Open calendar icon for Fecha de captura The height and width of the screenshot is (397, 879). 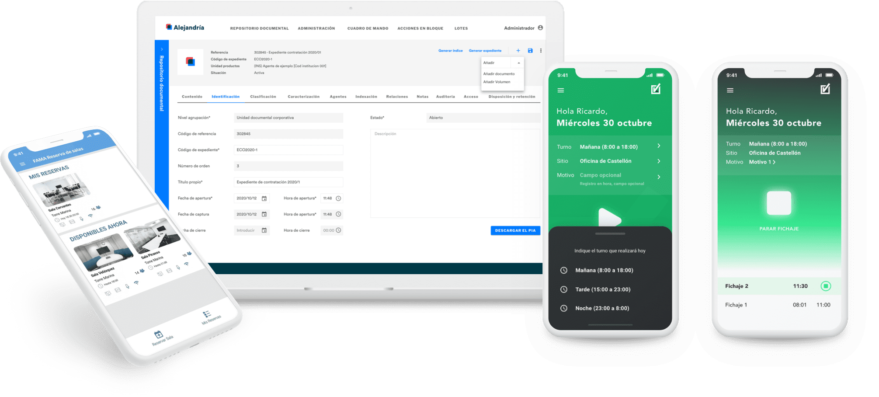[x=264, y=214]
